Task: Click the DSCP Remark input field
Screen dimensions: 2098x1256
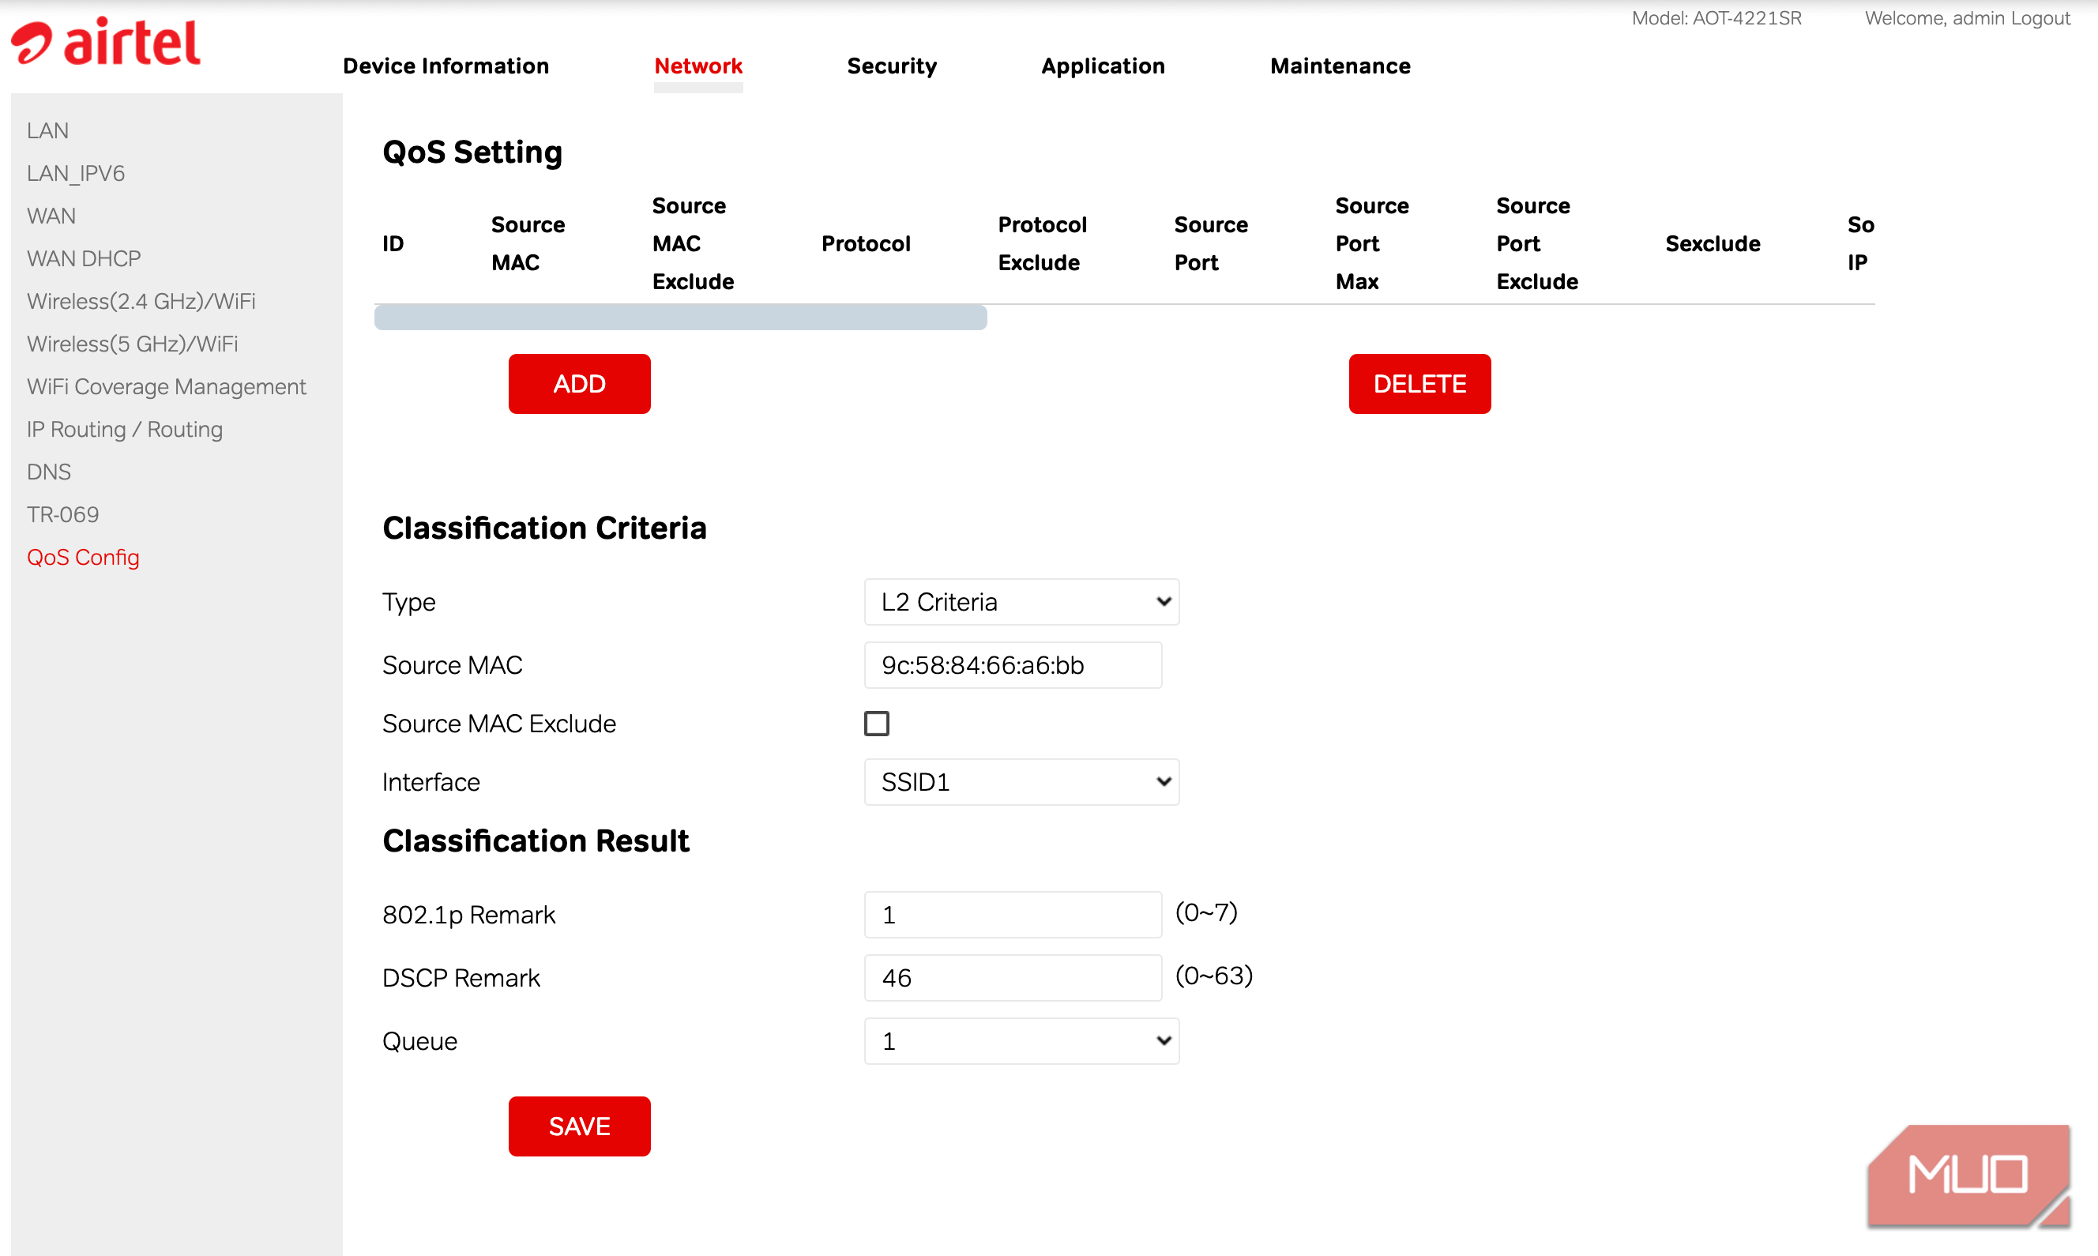Action: pyautogui.click(x=1013, y=978)
